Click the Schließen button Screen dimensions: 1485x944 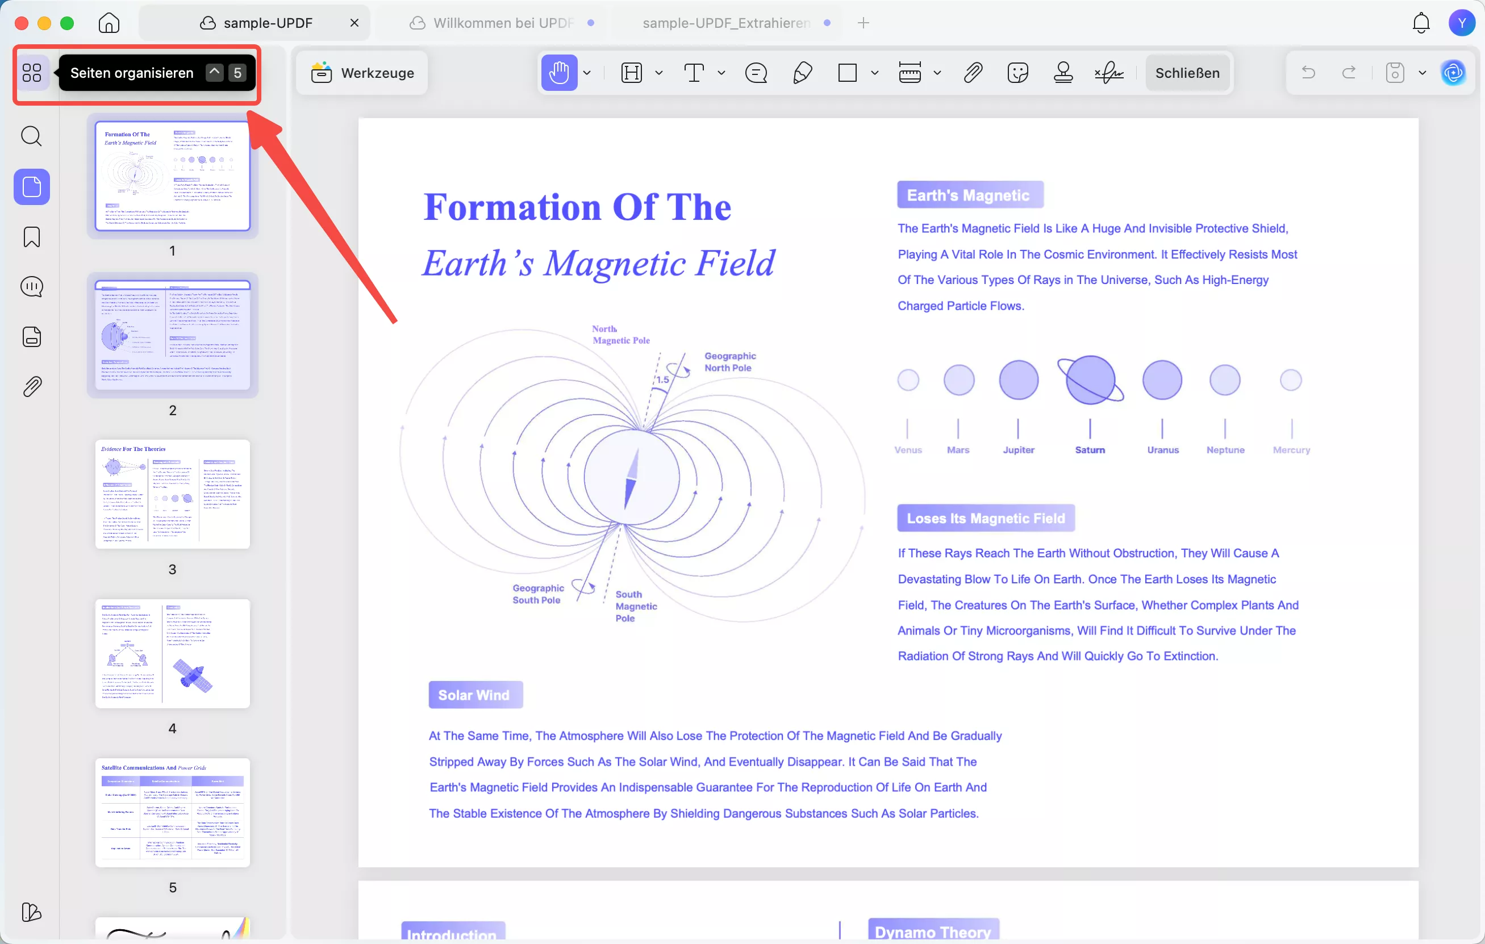tap(1187, 73)
